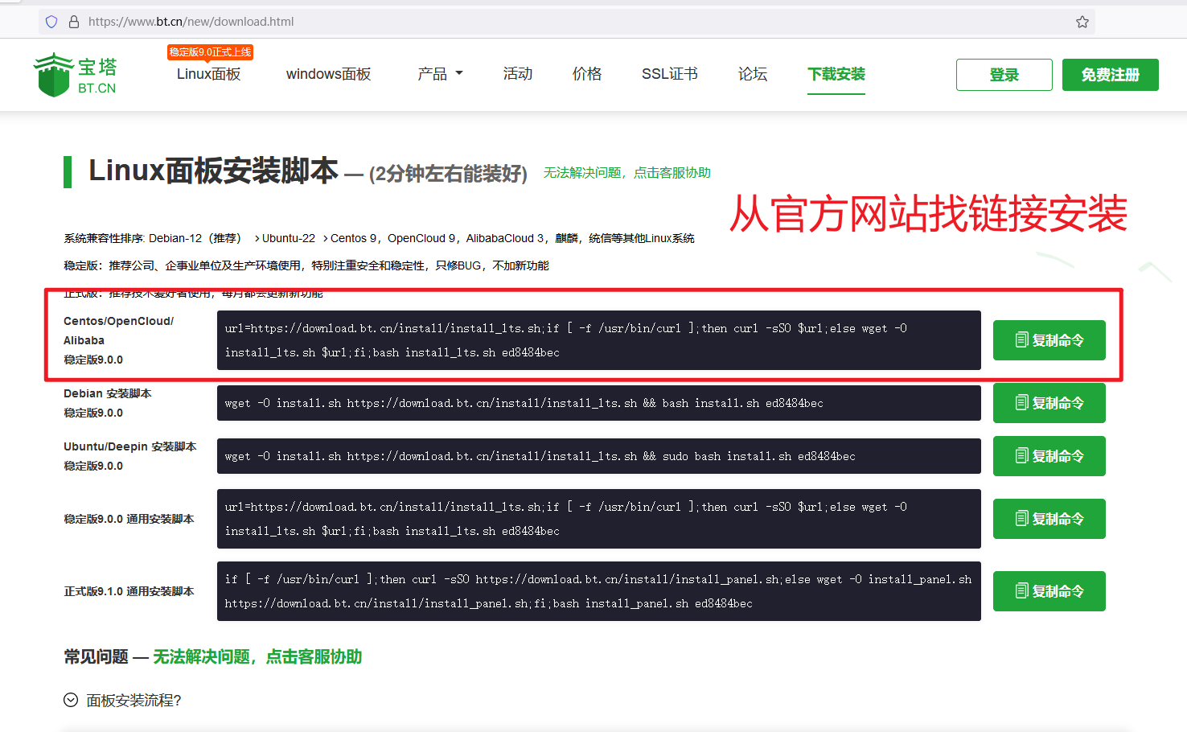Click the 稳定版9.0.0 通用 script code box
Screen dimensions: 1187x732
pyautogui.click(x=599, y=519)
